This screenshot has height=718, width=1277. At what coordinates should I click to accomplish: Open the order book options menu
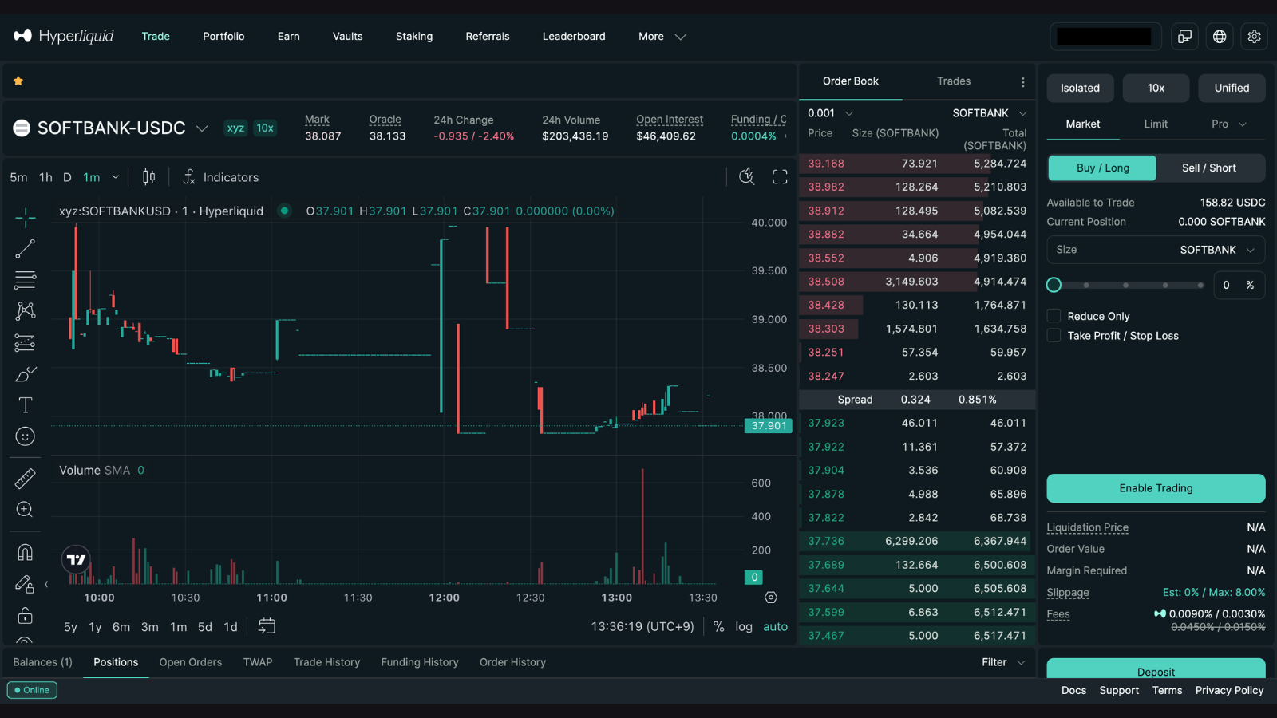(x=1022, y=81)
